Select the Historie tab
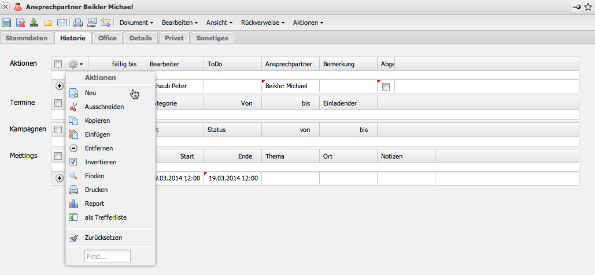The height and width of the screenshot is (275, 595). pos(73,38)
